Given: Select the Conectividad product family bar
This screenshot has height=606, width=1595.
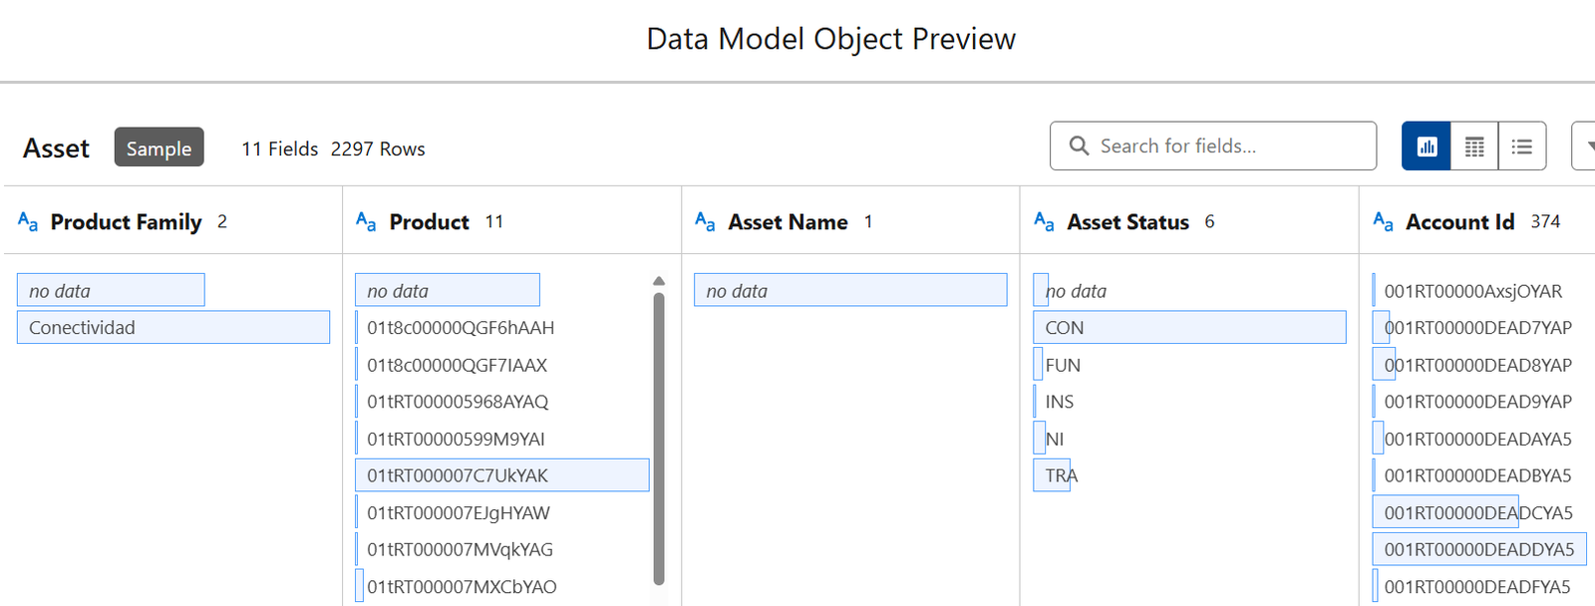Looking at the screenshot, I should pos(173,328).
